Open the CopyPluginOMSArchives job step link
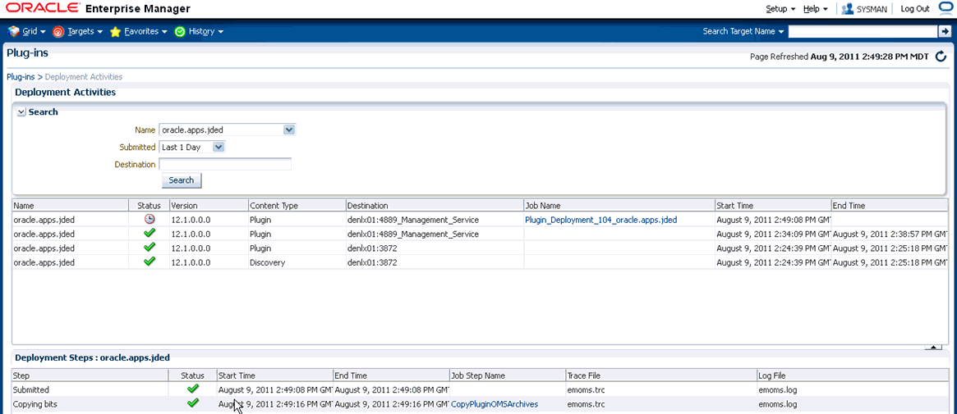957x414 pixels. point(495,404)
